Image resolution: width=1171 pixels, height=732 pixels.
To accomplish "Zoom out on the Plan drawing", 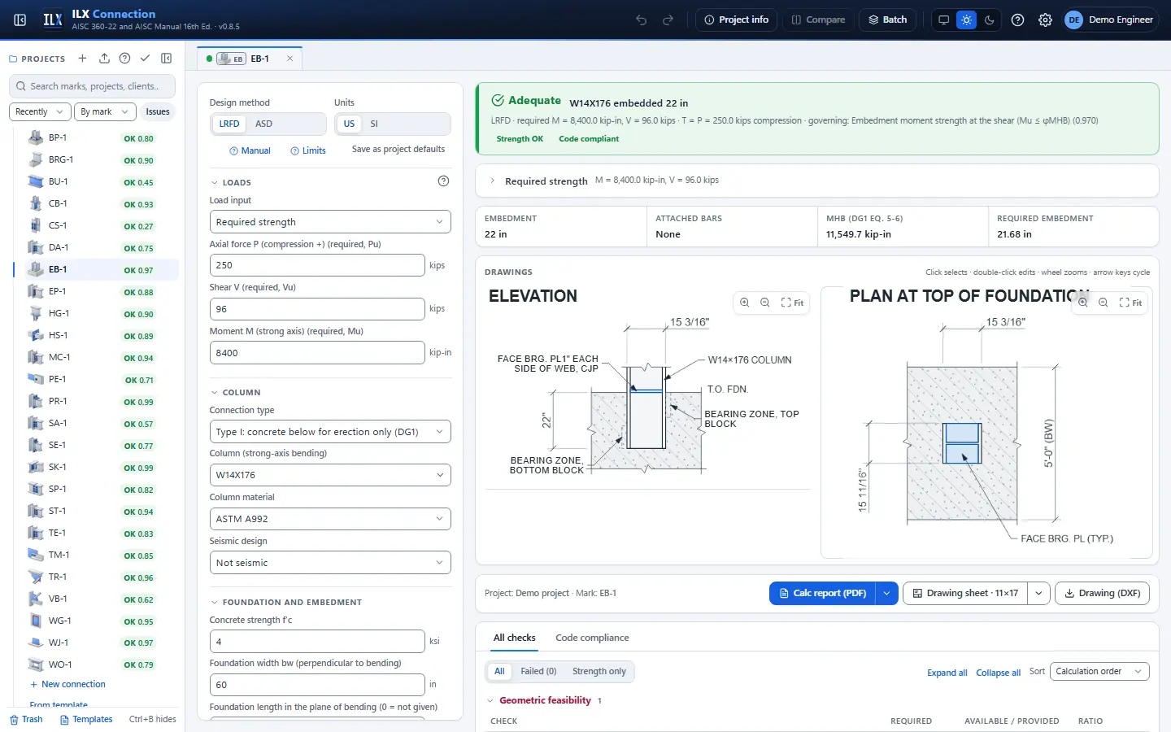I will coord(1104,303).
